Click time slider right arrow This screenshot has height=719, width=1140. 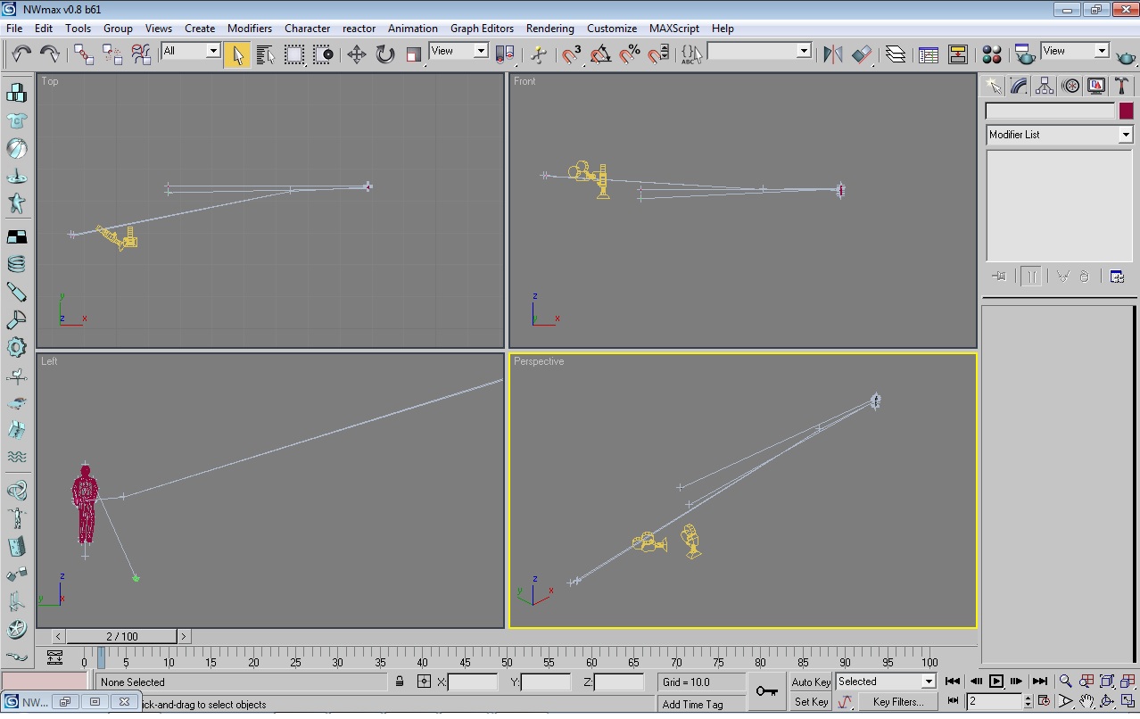tap(184, 636)
